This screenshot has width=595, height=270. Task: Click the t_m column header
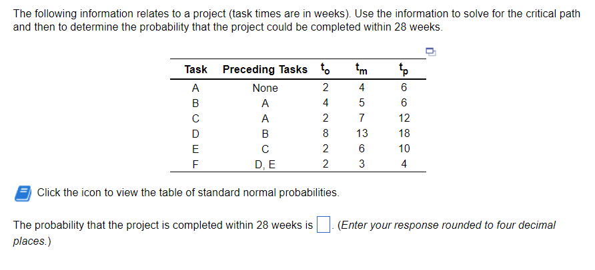(x=362, y=70)
